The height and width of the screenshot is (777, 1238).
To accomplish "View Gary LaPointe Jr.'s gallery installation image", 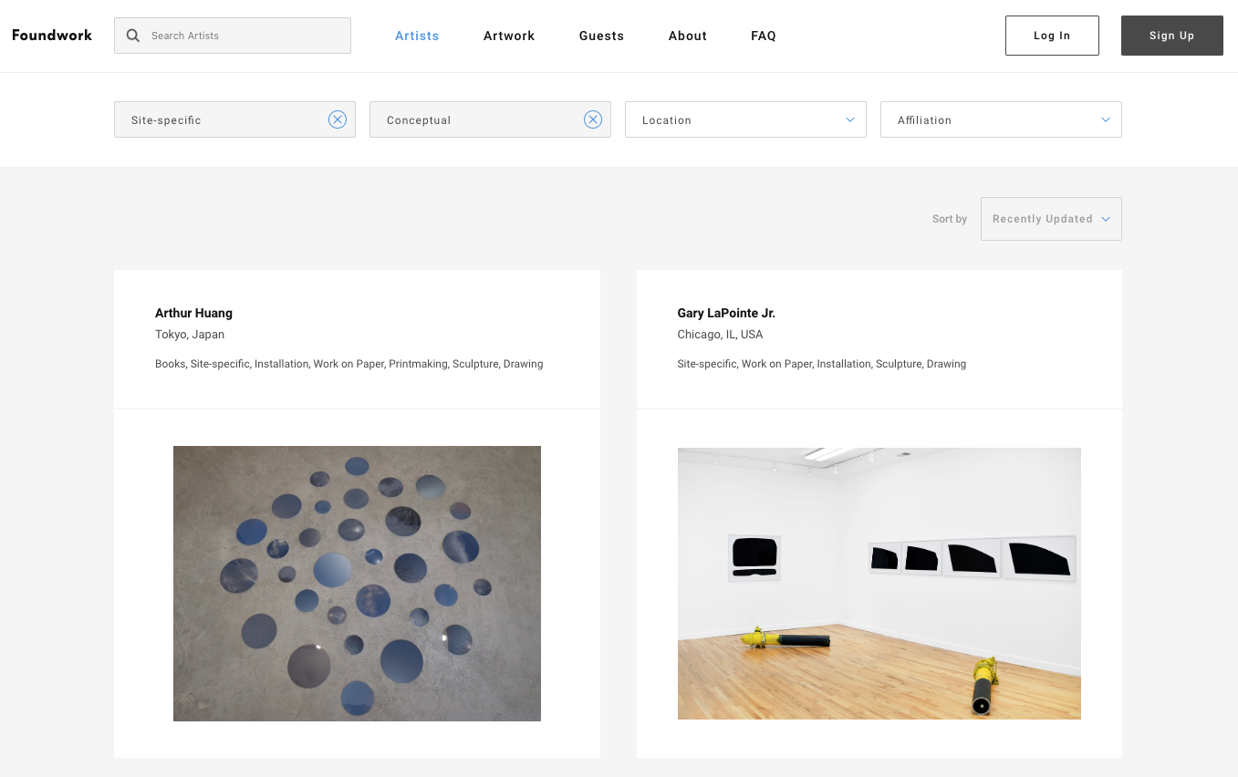I will click(879, 584).
